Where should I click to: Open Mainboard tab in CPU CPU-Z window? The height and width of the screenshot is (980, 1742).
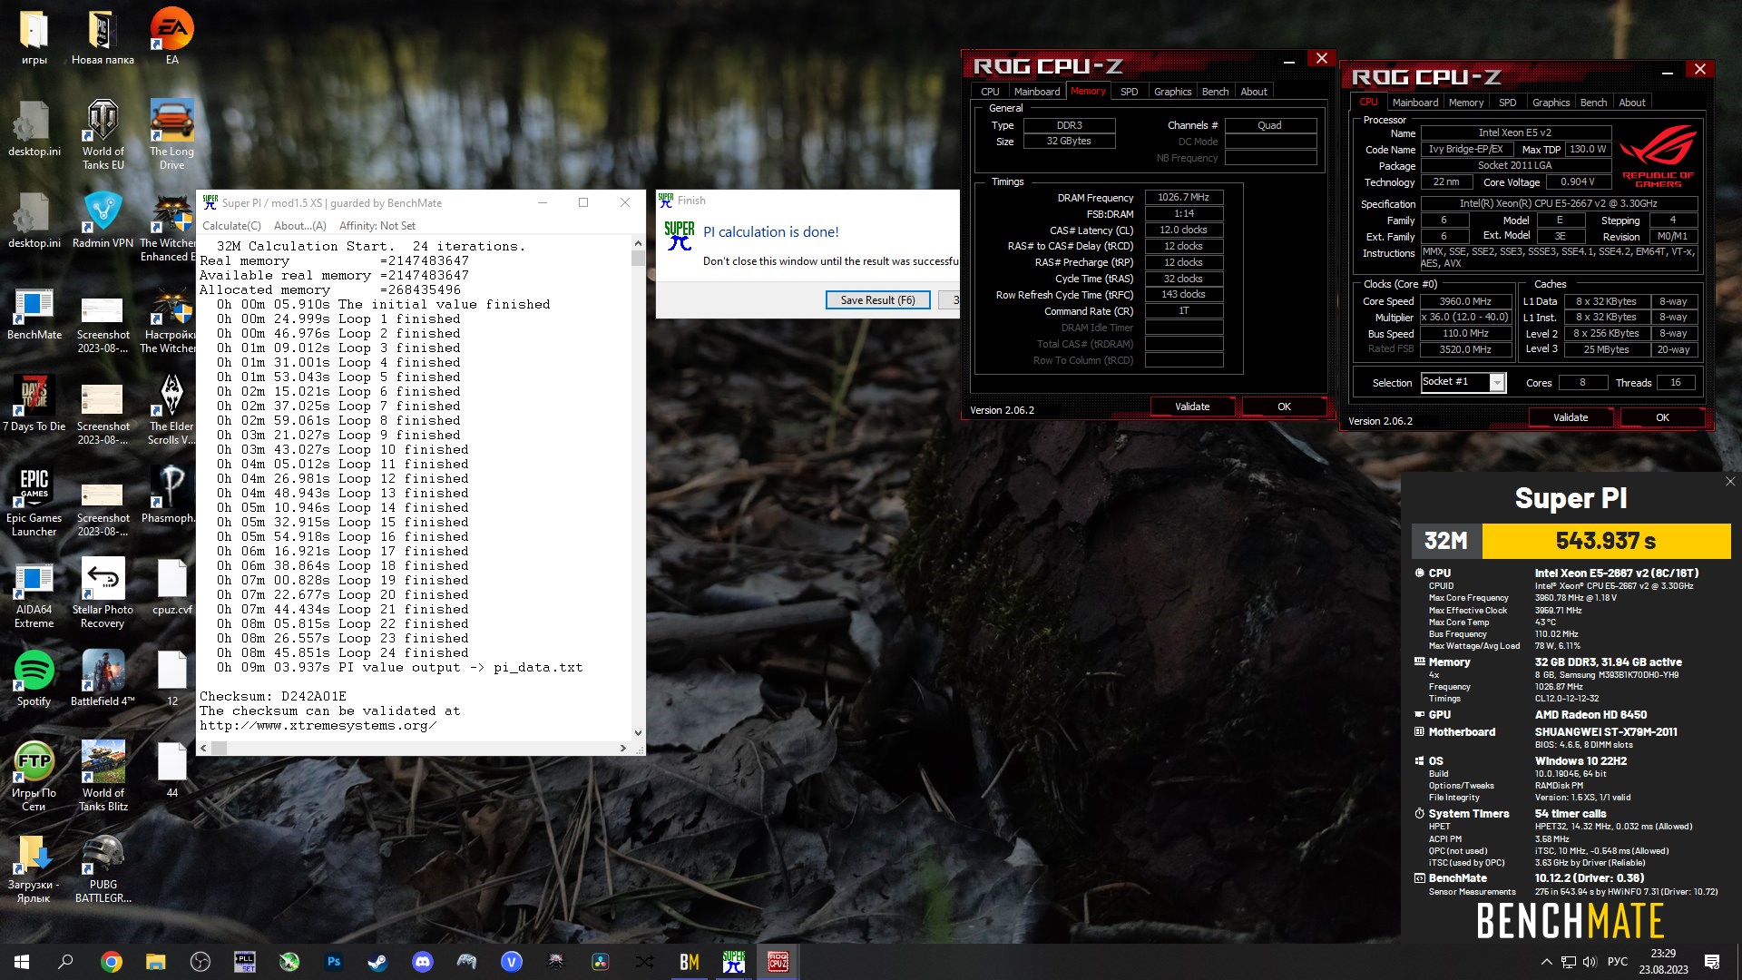1414,103
